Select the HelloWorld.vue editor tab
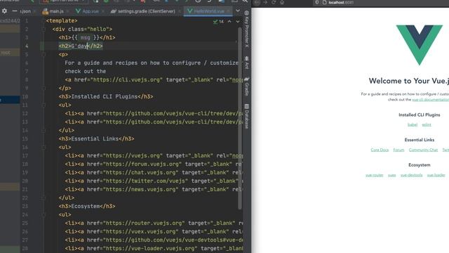Image resolution: width=449 pixels, height=253 pixels. pos(209,11)
